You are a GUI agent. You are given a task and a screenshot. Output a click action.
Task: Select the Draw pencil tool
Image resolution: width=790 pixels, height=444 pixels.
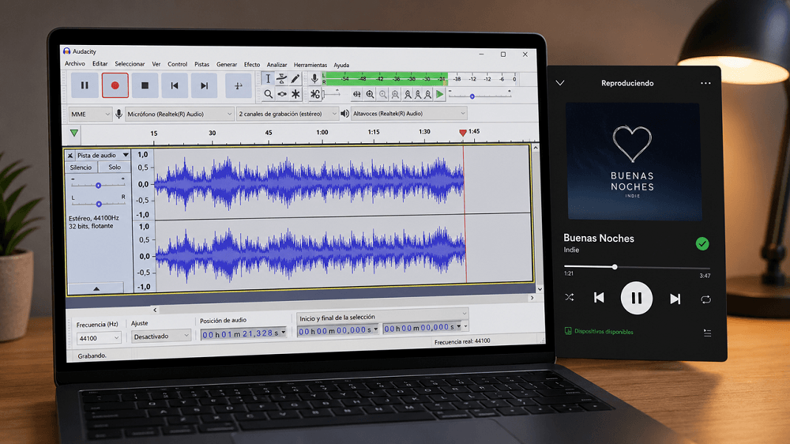click(x=295, y=79)
